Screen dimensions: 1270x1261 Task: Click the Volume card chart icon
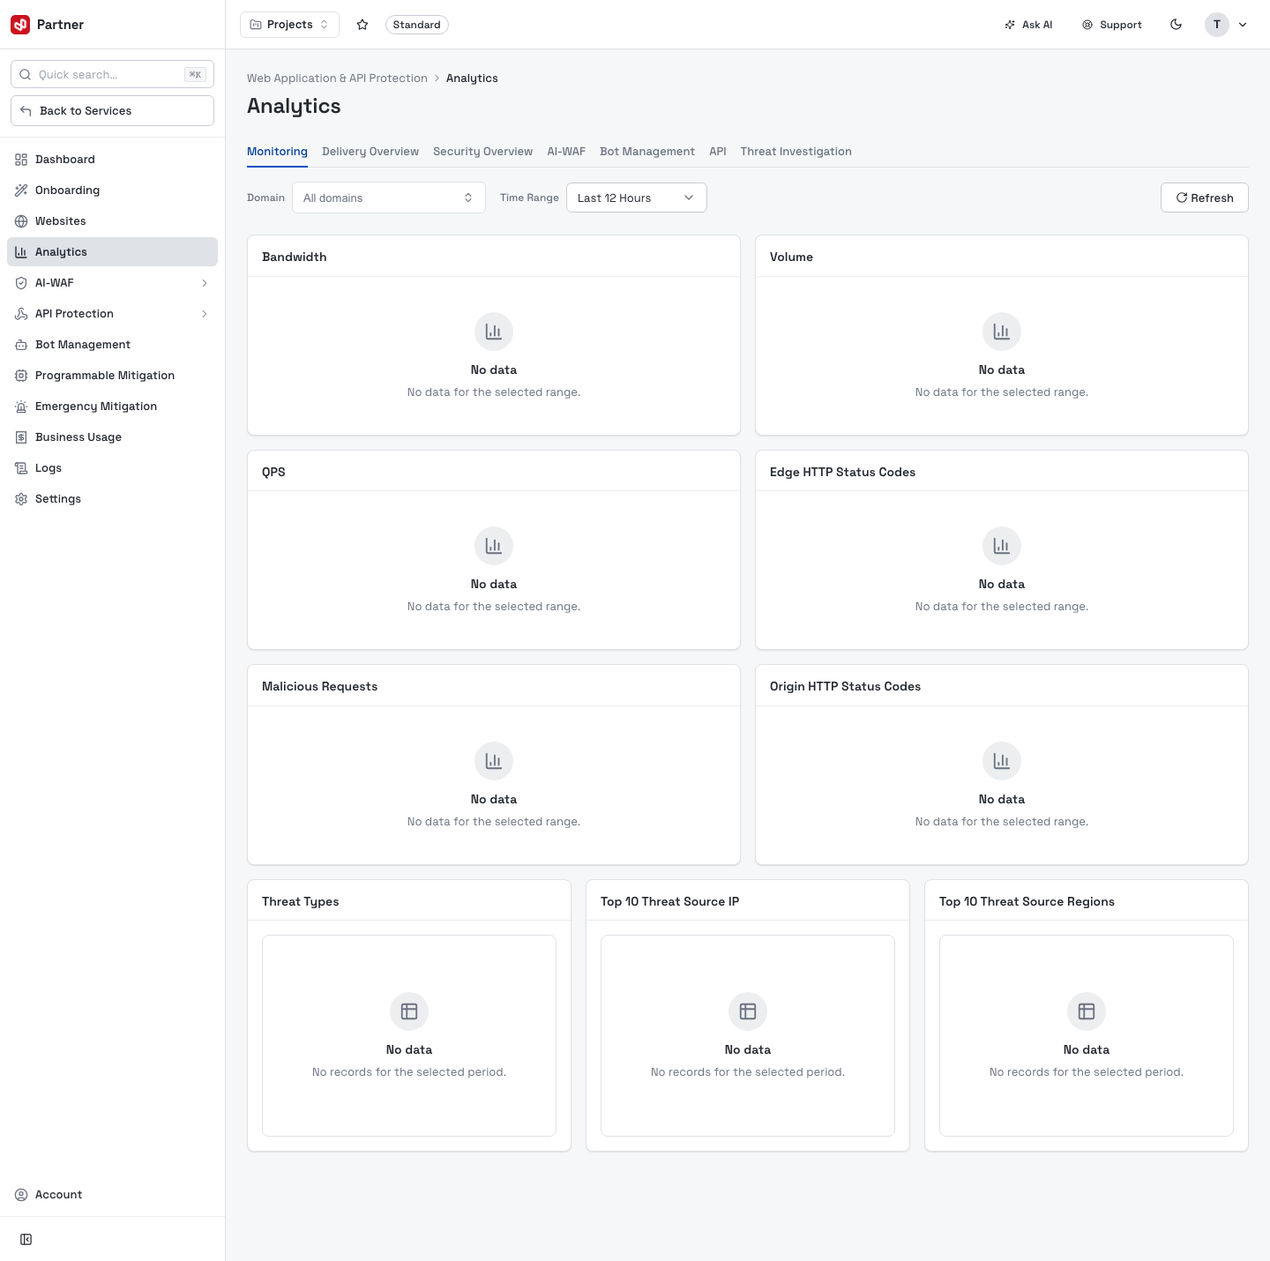(1002, 332)
